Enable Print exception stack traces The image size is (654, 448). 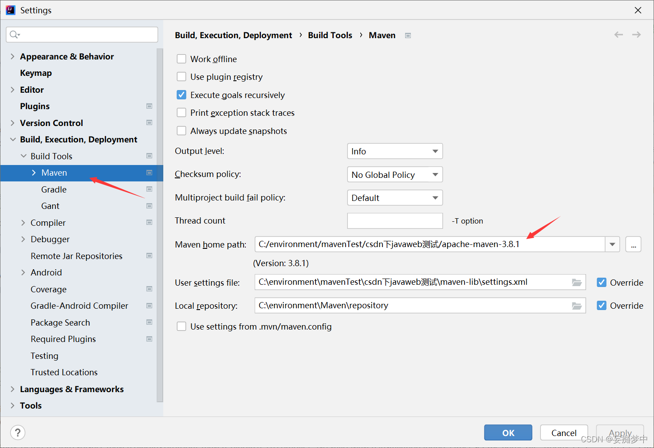click(181, 113)
